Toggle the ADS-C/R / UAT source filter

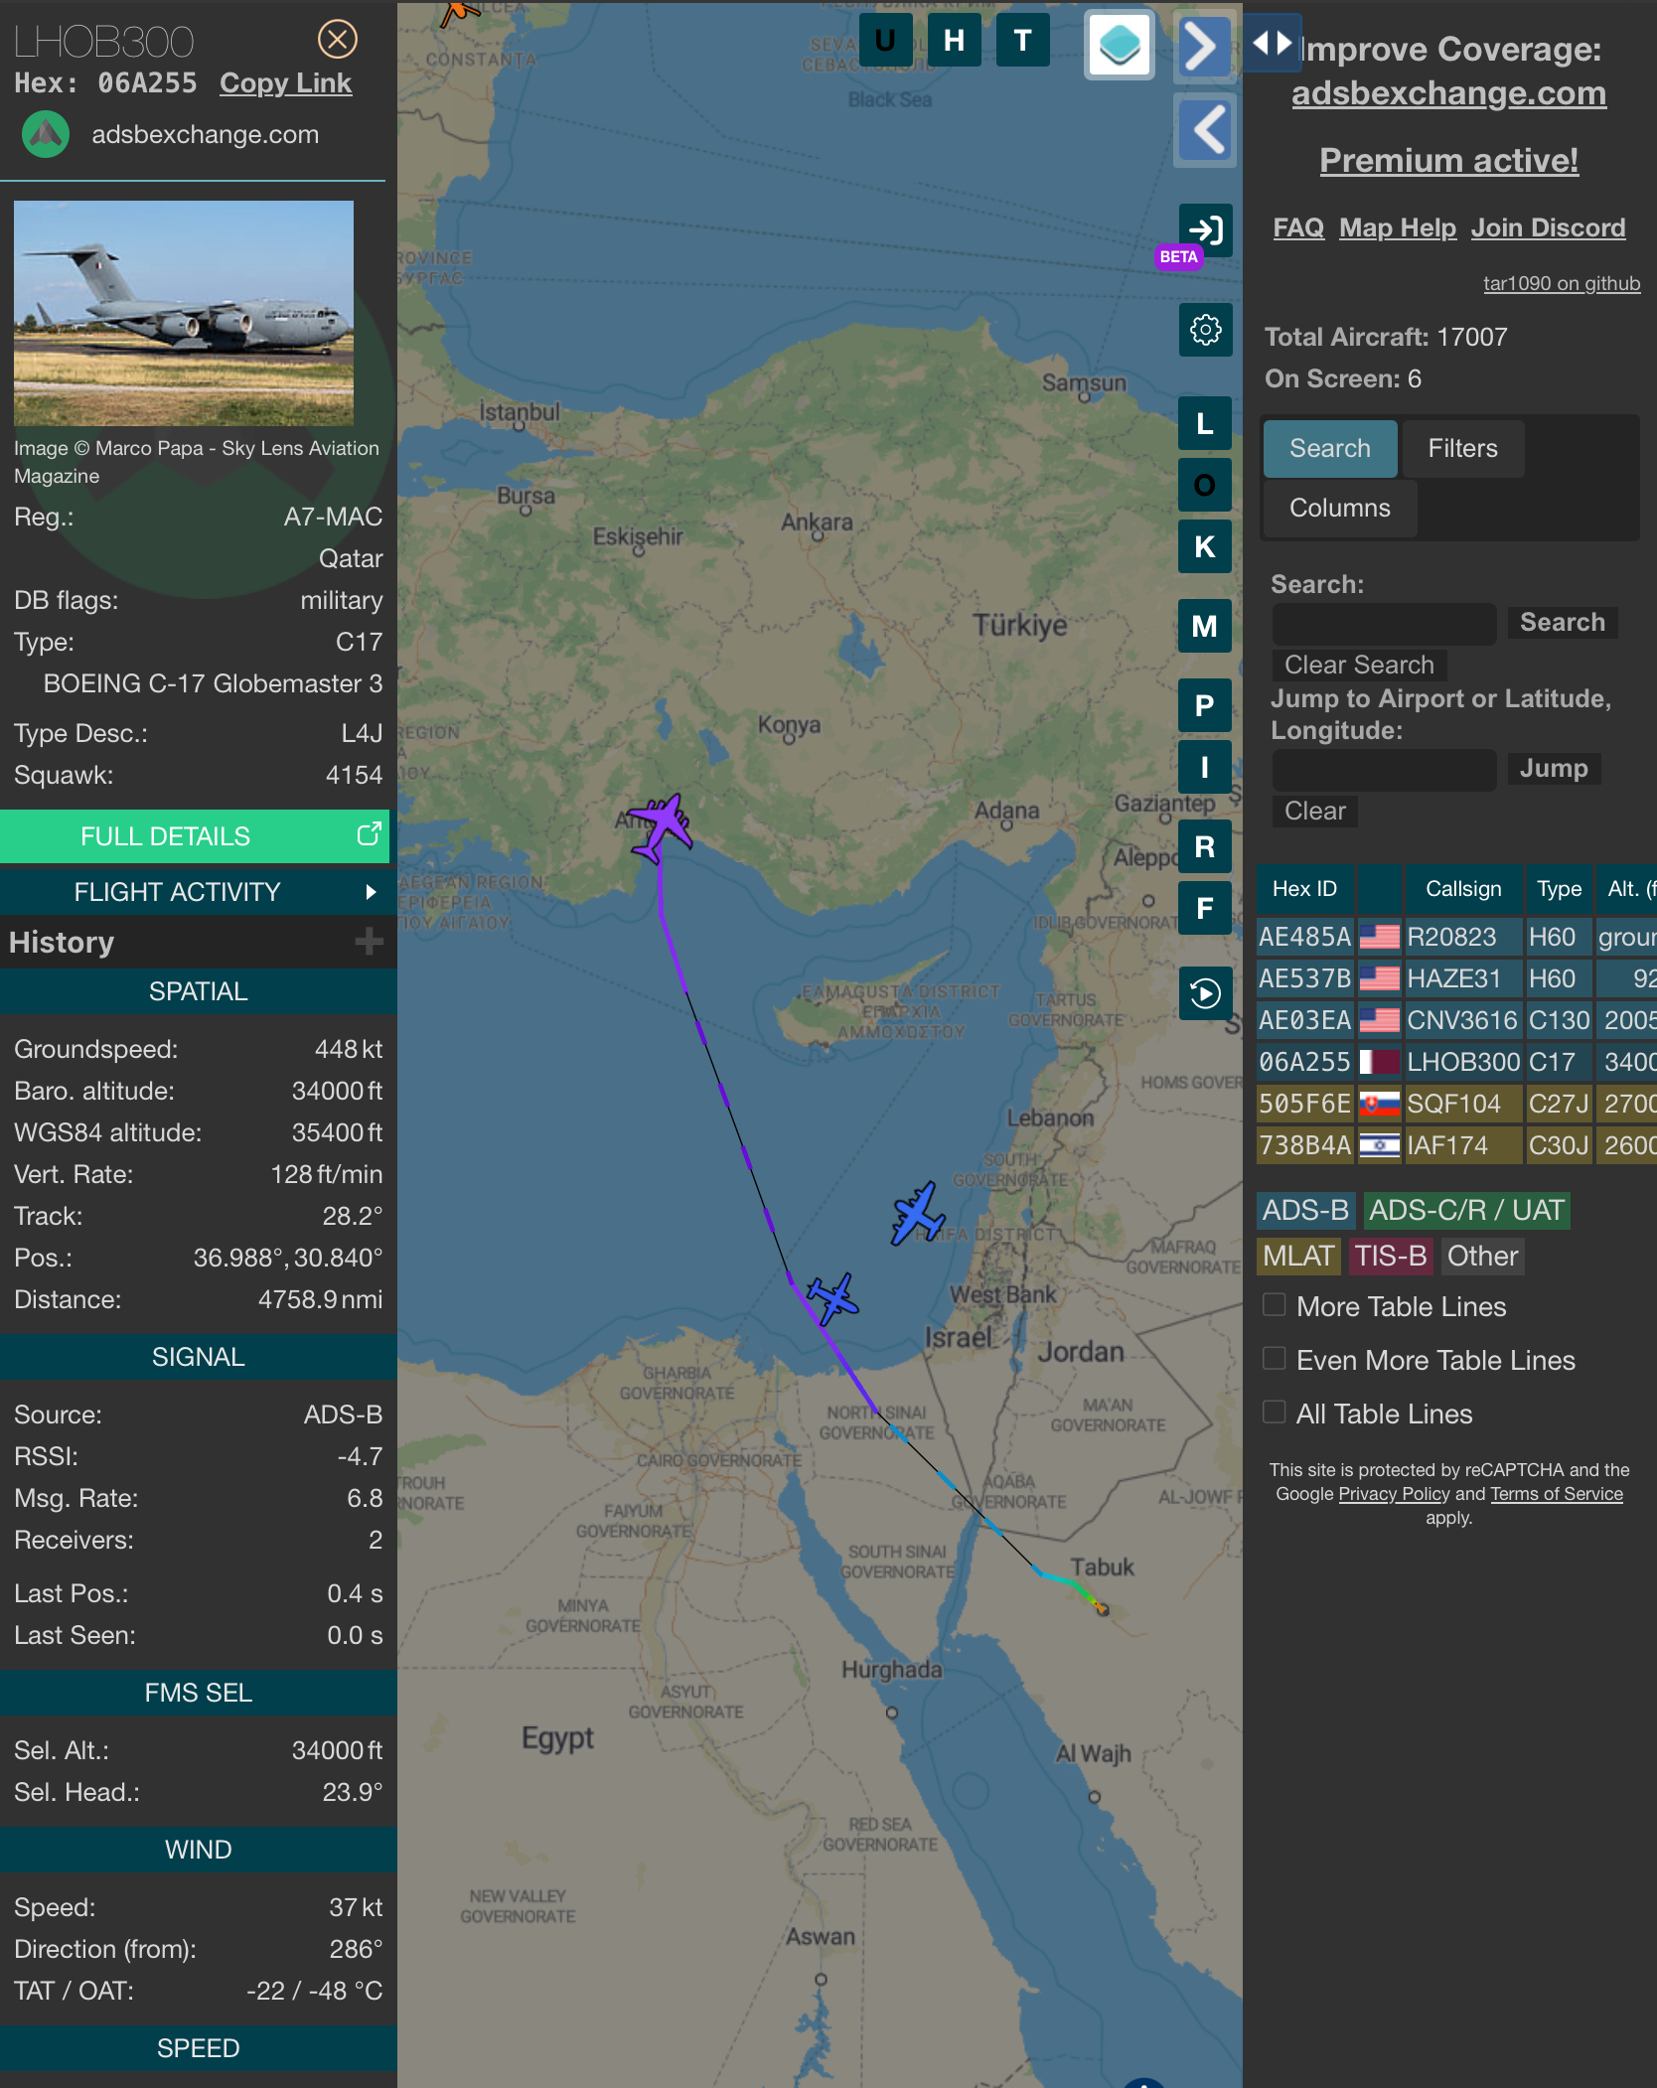1466,1210
